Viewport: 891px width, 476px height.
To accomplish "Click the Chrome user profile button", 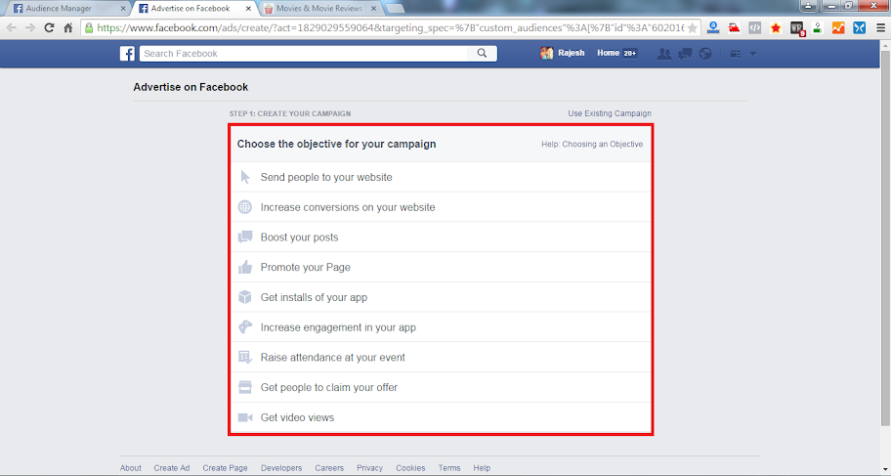I will [x=809, y=6].
